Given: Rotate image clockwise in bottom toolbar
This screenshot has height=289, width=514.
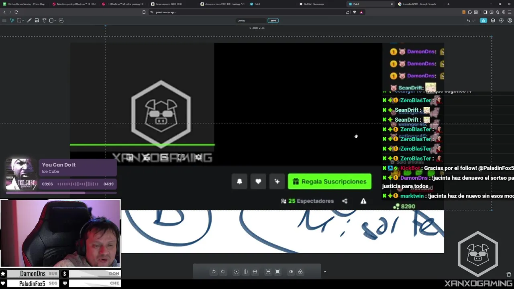Looking at the screenshot, I should [223, 272].
